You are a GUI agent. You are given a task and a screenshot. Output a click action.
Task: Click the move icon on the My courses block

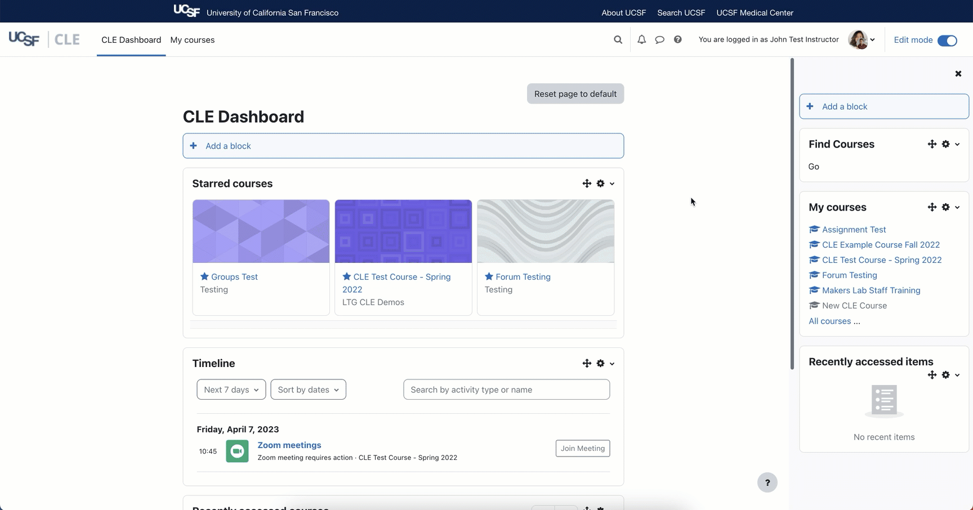(932, 207)
